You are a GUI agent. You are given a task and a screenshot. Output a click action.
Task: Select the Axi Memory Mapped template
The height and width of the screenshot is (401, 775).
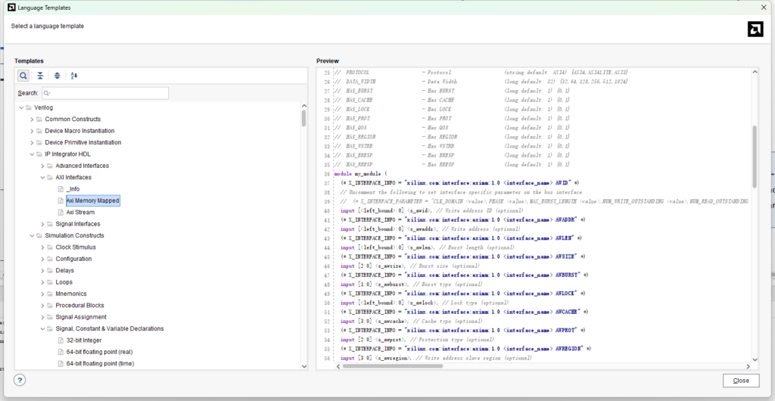tap(93, 201)
